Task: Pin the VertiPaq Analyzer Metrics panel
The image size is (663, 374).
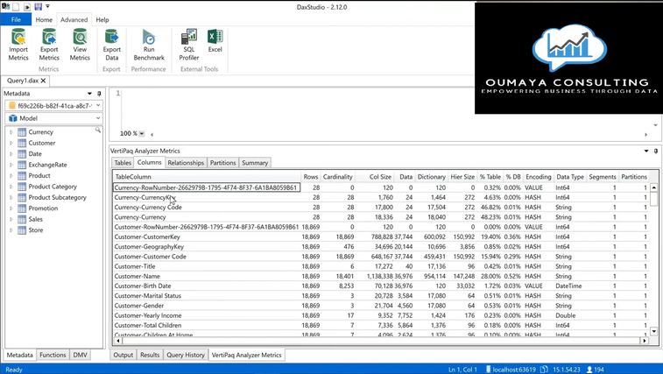Action: point(656,151)
